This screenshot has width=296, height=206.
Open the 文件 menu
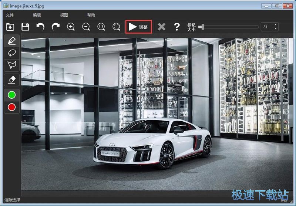pyautogui.click(x=10, y=15)
